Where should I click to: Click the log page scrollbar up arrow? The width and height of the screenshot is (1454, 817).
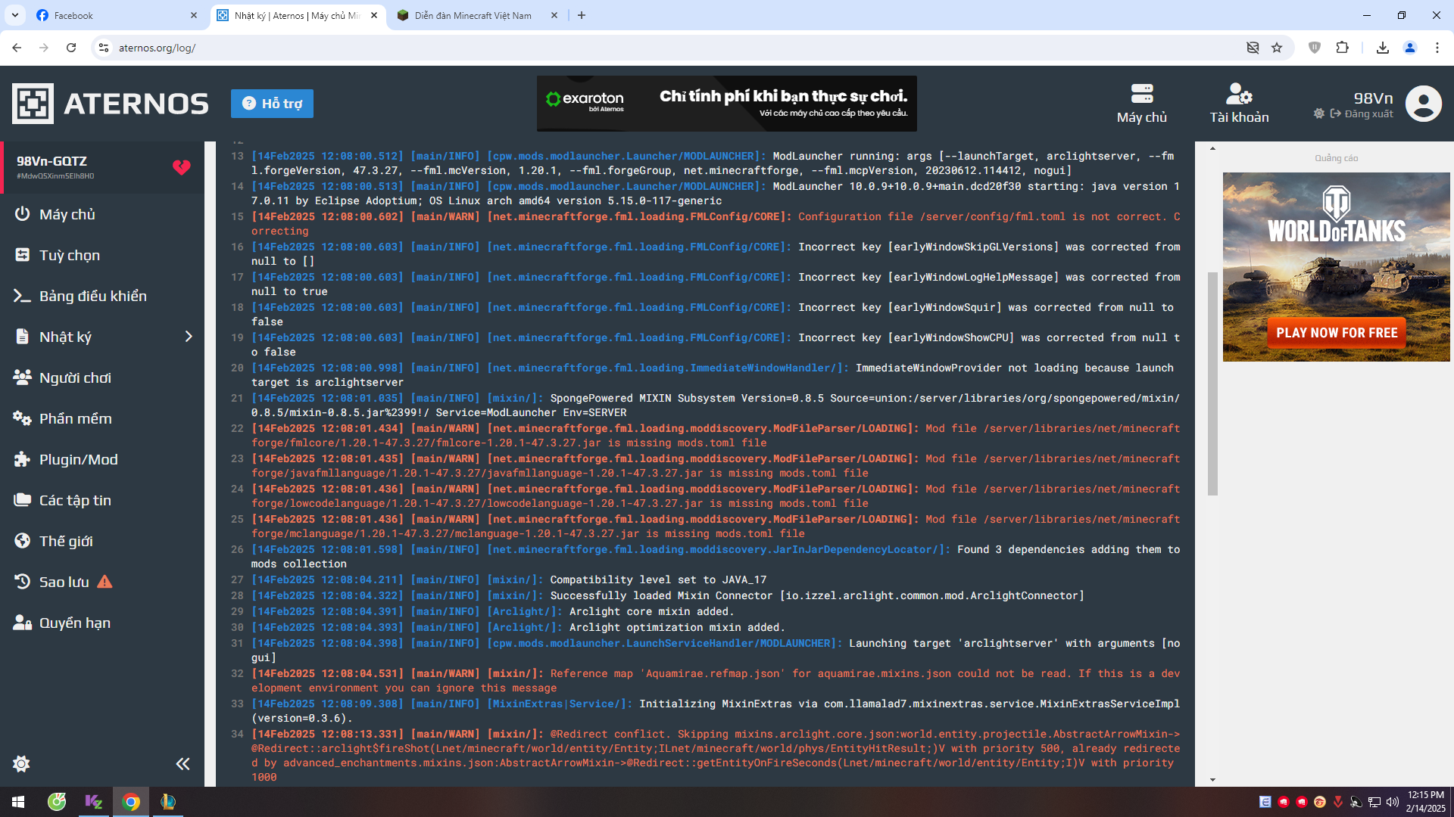click(x=1212, y=148)
